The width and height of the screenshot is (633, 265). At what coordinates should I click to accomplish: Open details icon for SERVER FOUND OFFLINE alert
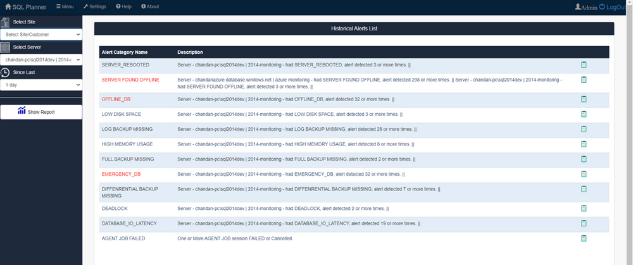(584, 80)
